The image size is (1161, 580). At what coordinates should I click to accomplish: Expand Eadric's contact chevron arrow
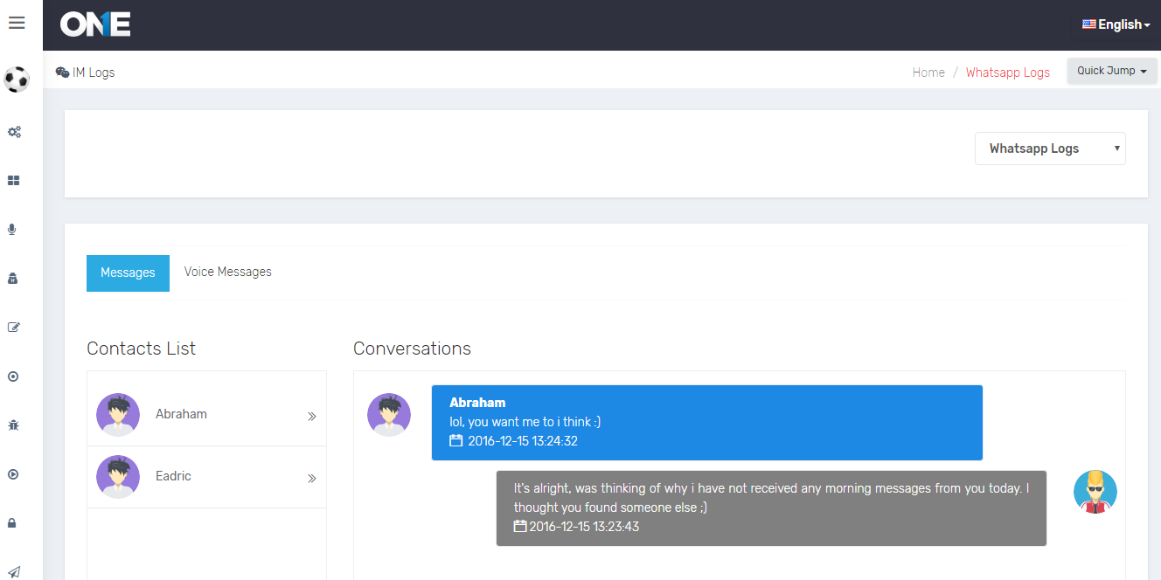311,479
